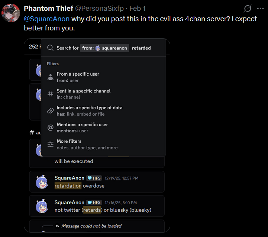Open the Phantom Thief display name link
This screenshot has height=237, width=268.
[x=48, y=8]
